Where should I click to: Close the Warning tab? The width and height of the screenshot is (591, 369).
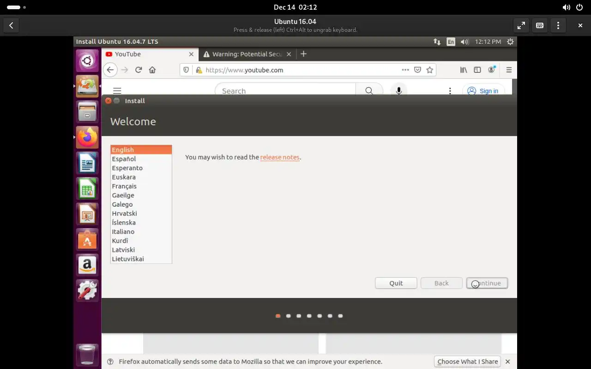point(289,54)
